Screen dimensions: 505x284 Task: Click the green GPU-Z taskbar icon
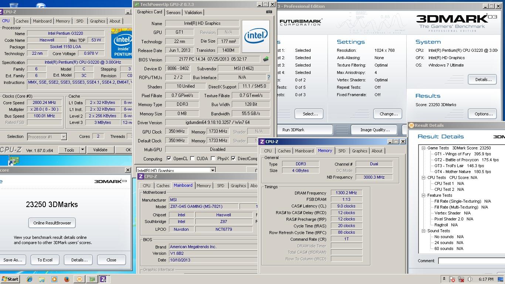tap(92, 279)
